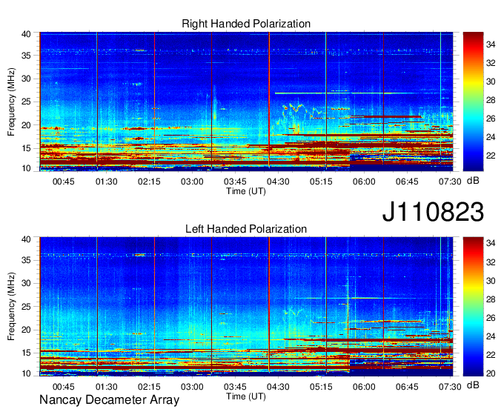Click the 04:30 time tick under left-handed plot
The image size is (504, 409).
pos(278,387)
